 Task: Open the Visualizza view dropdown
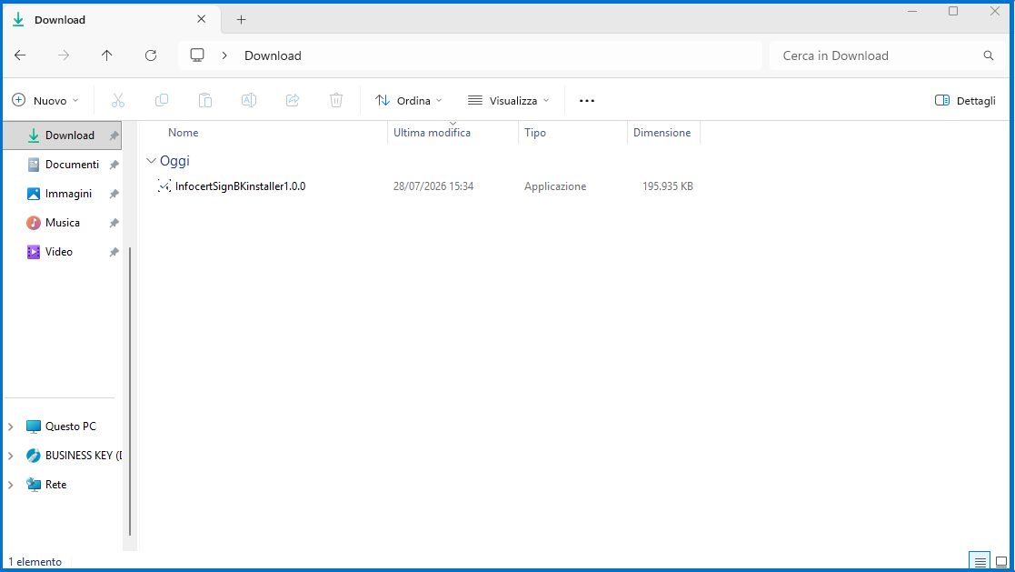[509, 100]
